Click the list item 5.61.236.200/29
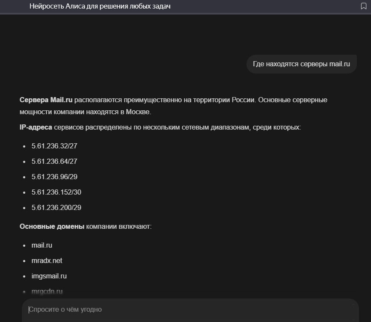Screen dimensions: 371x322 (56, 208)
